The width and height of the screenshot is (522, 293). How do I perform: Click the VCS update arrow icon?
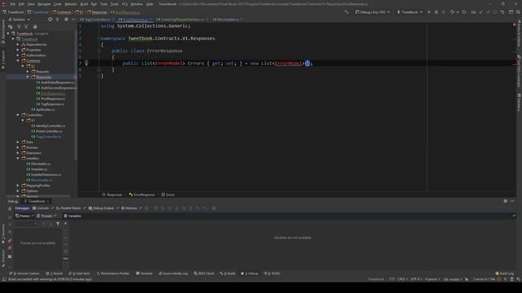480,12
